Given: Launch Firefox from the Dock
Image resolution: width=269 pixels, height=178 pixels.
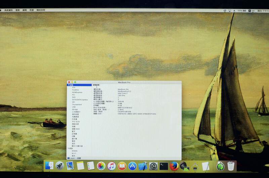Looking at the screenshot, I should click(x=174, y=166).
